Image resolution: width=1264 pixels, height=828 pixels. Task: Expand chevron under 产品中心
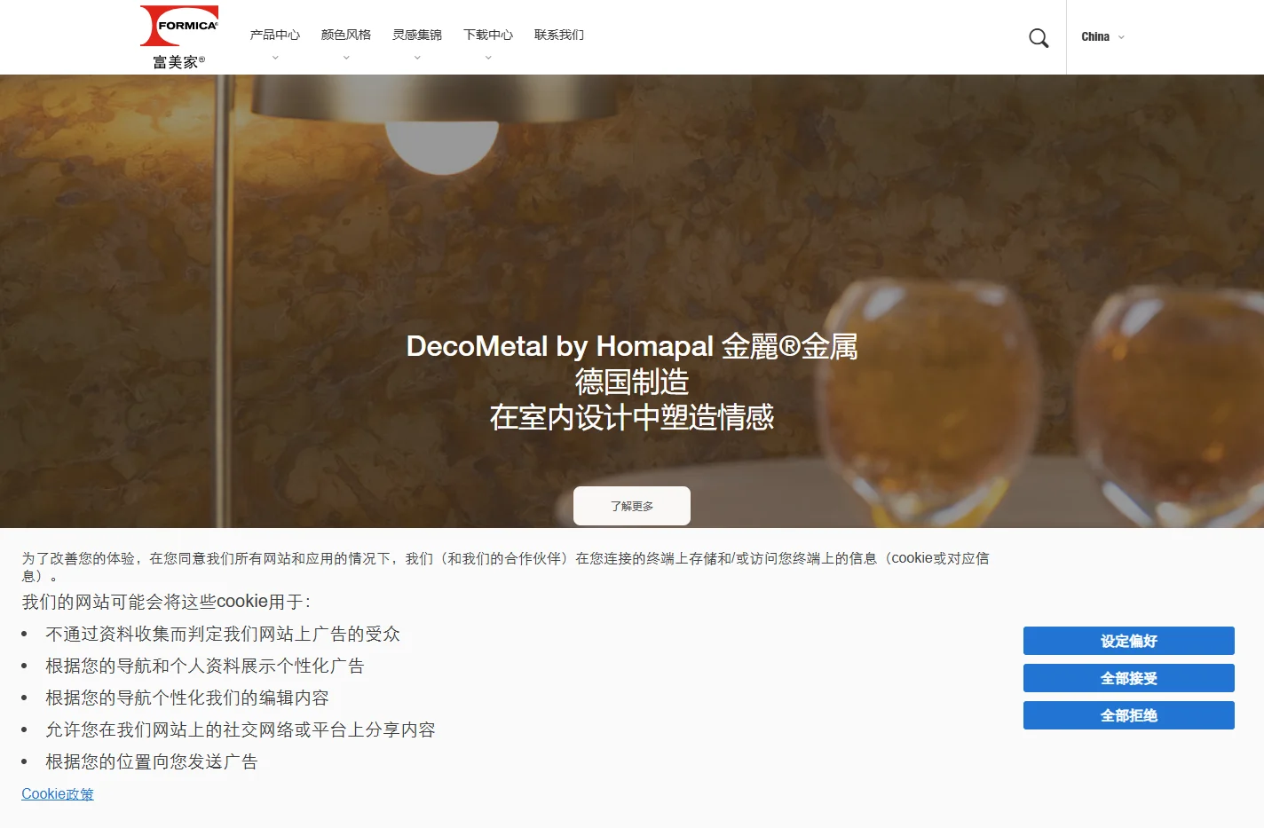click(275, 58)
